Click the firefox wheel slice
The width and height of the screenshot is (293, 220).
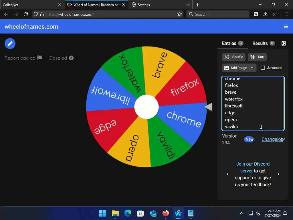[185, 87]
